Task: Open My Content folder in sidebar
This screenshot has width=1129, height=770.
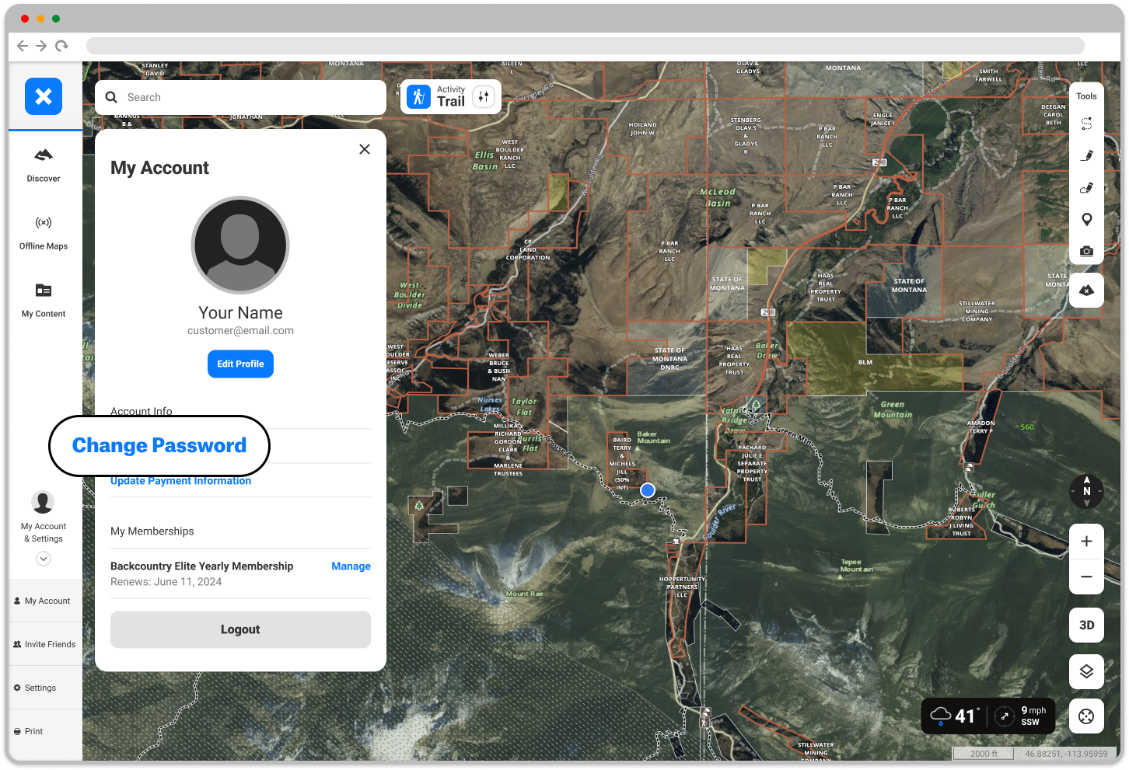Action: pos(44,301)
